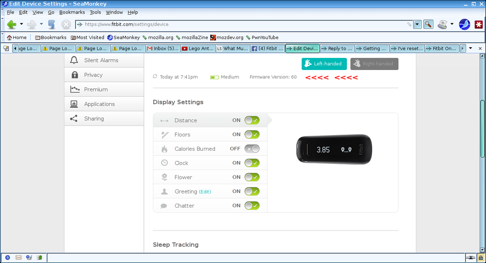Open Silent Alarms settings

(104, 60)
